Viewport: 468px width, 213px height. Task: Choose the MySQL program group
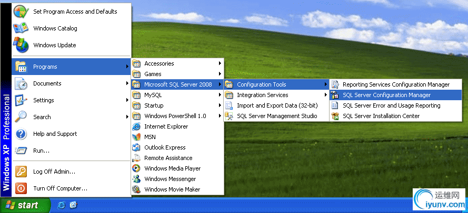click(177, 95)
